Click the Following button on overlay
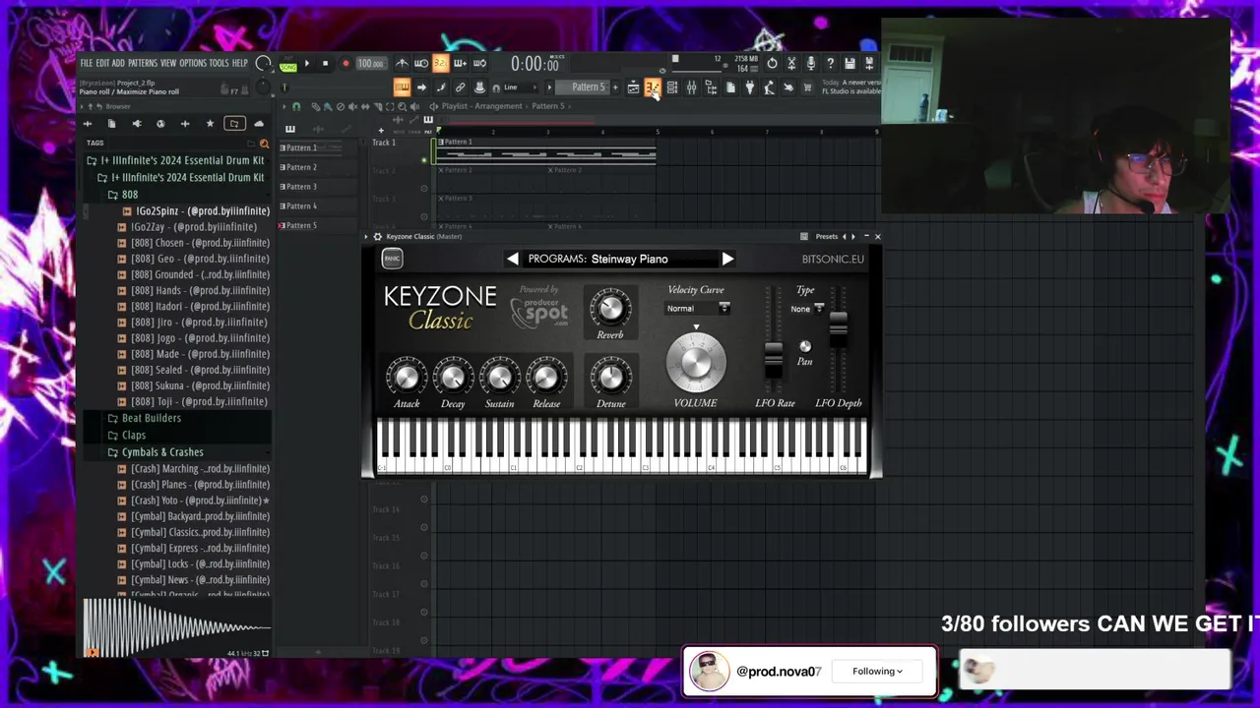 pyautogui.click(x=877, y=672)
